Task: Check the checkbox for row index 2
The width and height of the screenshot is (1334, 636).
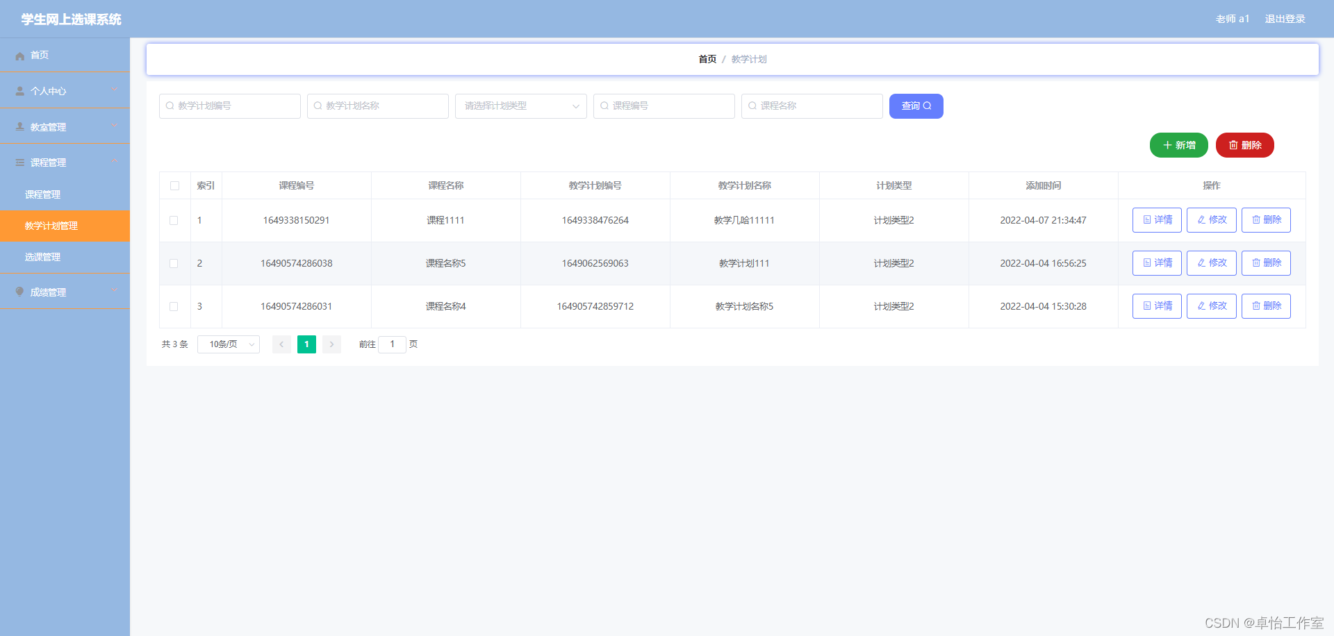Action: [174, 264]
